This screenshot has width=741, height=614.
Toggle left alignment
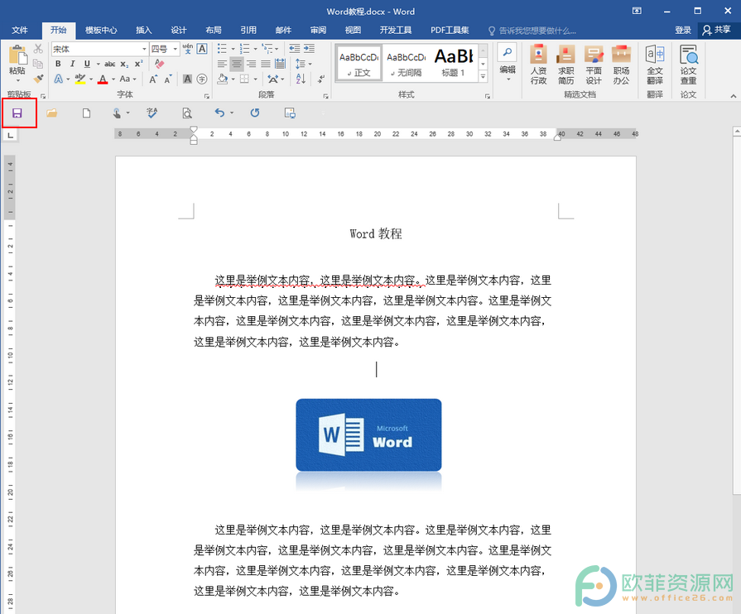(x=222, y=64)
